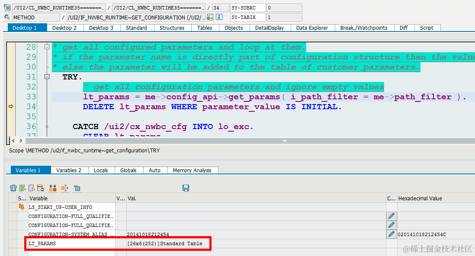Screen dimensions: 475x256
Task: Click line number 32 in the gutter
Action: pos(31,87)
